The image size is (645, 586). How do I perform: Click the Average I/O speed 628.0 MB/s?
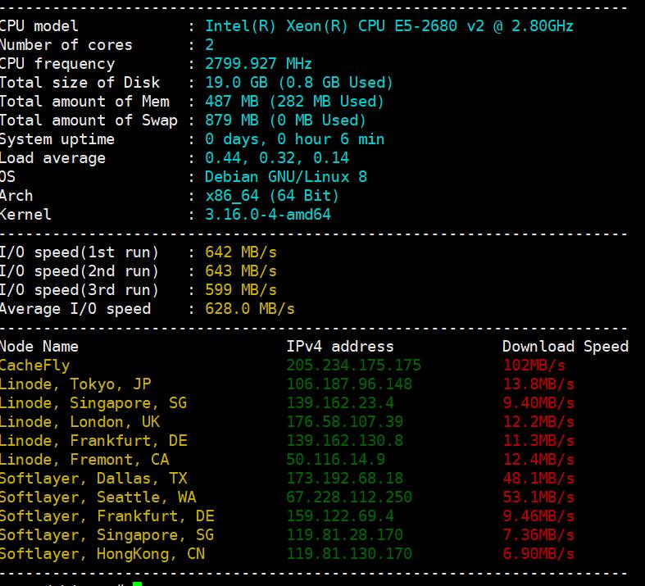pos(250,309)
